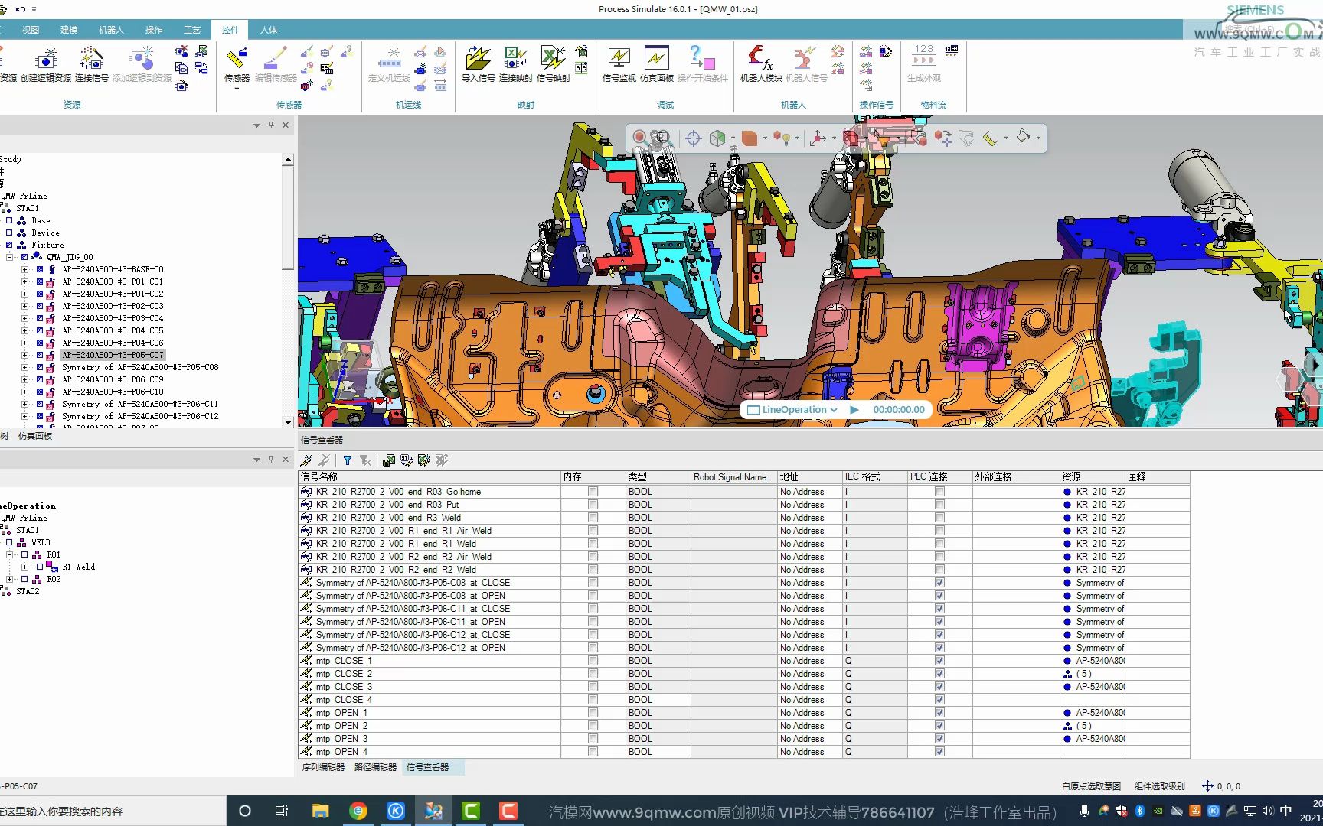Untick PLC 连接 checkbox for mtp_CLOSE_1
The width and height of the screenshot is (1323, 826).
click(939, 661)
